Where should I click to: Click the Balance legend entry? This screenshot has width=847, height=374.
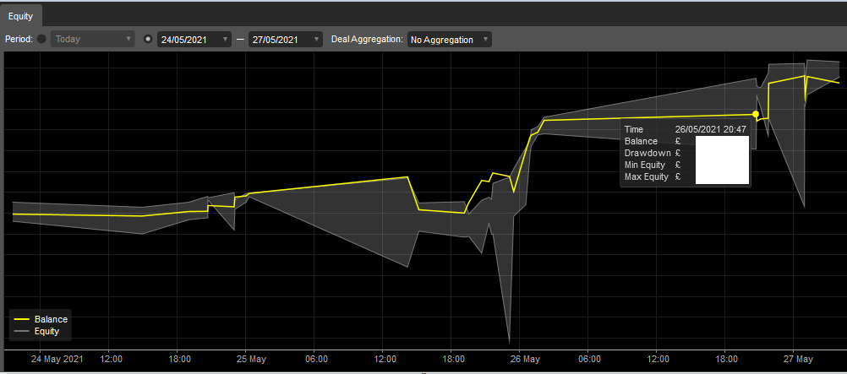coord(41,319)
